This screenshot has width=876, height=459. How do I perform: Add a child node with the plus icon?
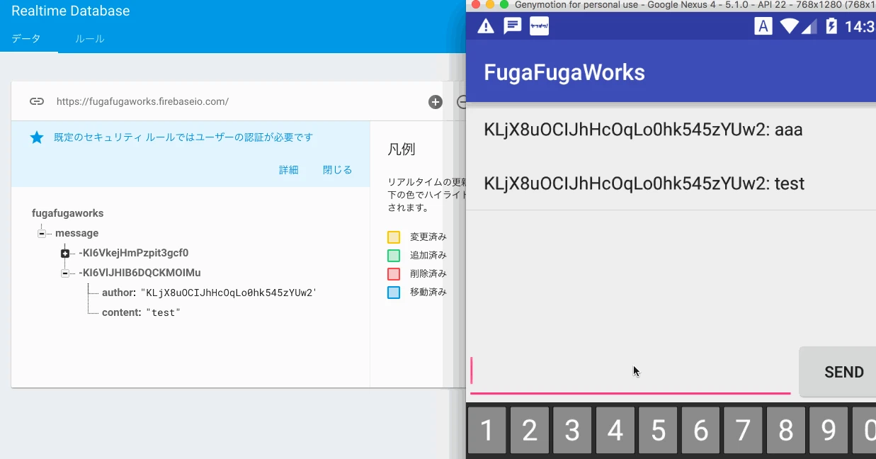click(x=436, y=102)
